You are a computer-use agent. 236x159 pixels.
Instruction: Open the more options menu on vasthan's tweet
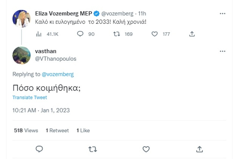(x=222, y=51)
